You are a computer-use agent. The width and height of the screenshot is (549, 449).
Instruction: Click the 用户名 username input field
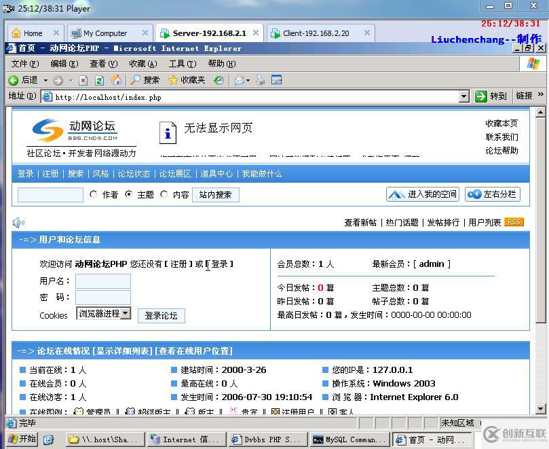coord(103,281)
